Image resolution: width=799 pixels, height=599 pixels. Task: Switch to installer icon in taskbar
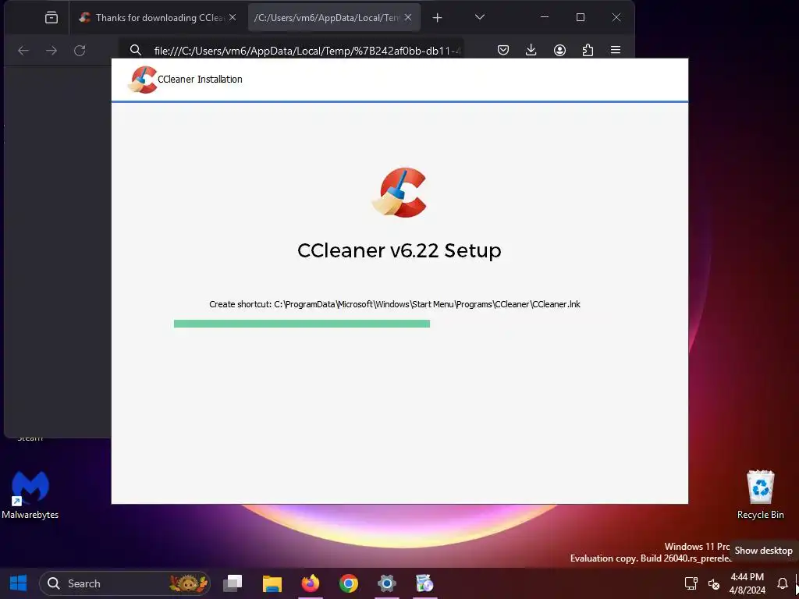pos(425,583)
